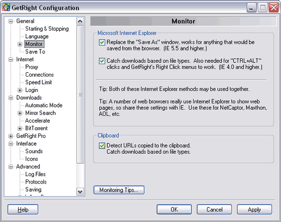Expand the Mirror Search tree node
Viewport: 281px width, 222px height.
[x=20, y=113]
